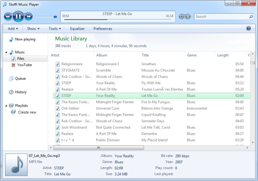Open the Queue view
This screenshot has height=181, width=258.
pos(20,78)
